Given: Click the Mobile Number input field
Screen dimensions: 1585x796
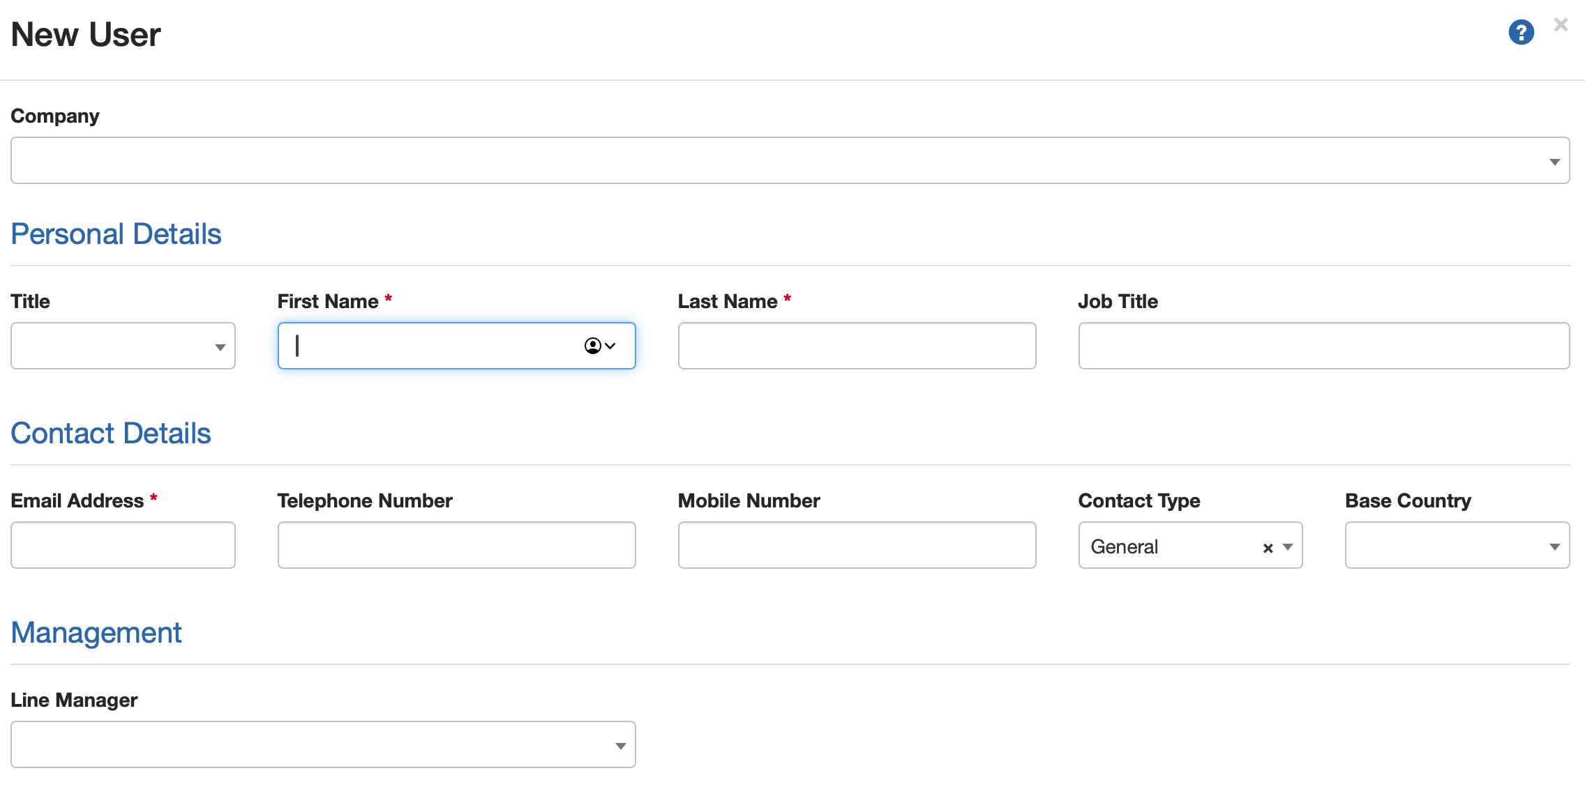Looking at the screenshot, I should coord(857,545).
